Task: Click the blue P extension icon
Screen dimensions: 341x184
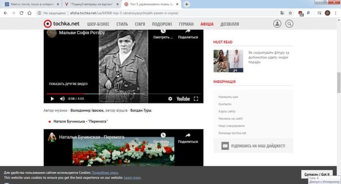Action: [308, 13]
